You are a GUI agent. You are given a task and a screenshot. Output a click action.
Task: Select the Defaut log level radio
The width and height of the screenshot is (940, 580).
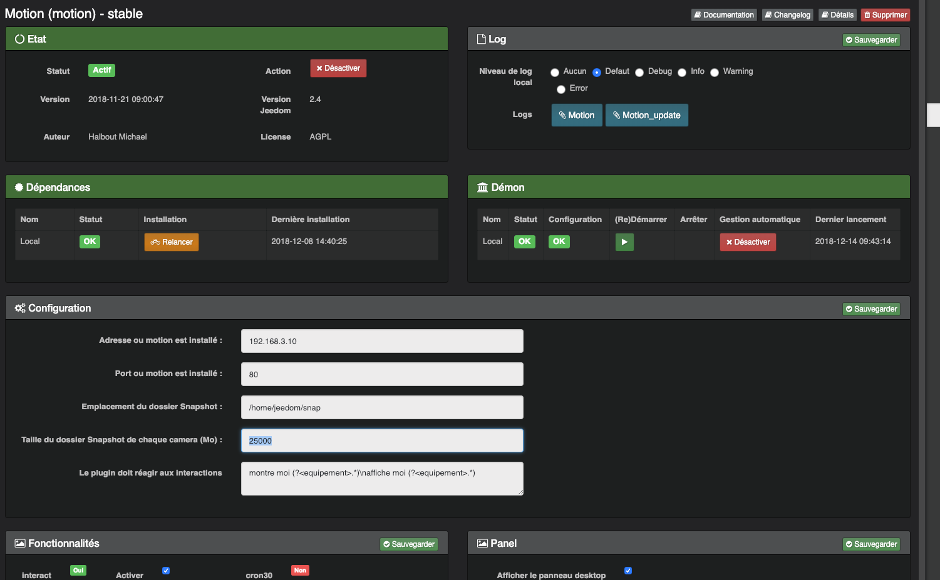tap(596, 73)
